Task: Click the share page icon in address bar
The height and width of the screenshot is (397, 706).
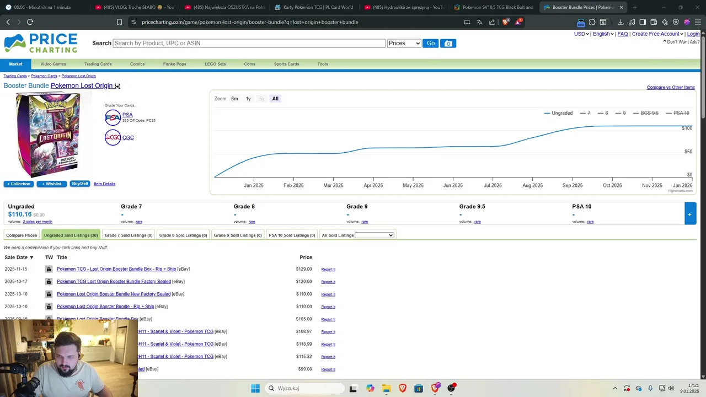Action: [x=491, y=22]
